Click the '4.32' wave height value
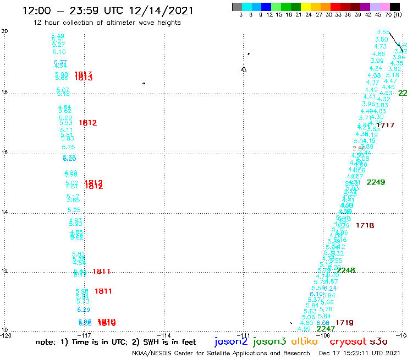Screen dimensions: 407x358 pyautogui.click(x=384, y=99)
